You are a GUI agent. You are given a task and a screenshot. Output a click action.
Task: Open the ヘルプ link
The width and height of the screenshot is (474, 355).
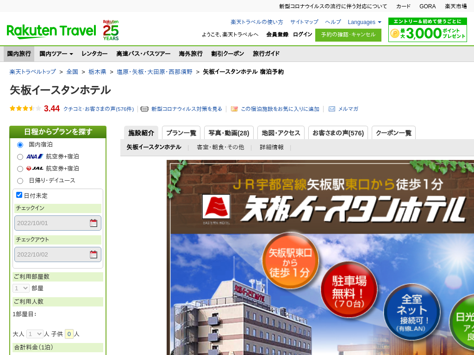point(333,22)
